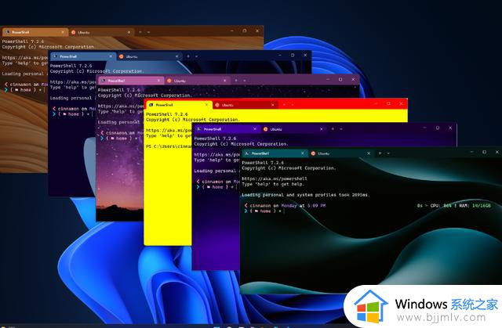Viewport: 502px width, 328px height.
Task: Expand profile dropdown in brown wood window
Action: tap(148, 32)
